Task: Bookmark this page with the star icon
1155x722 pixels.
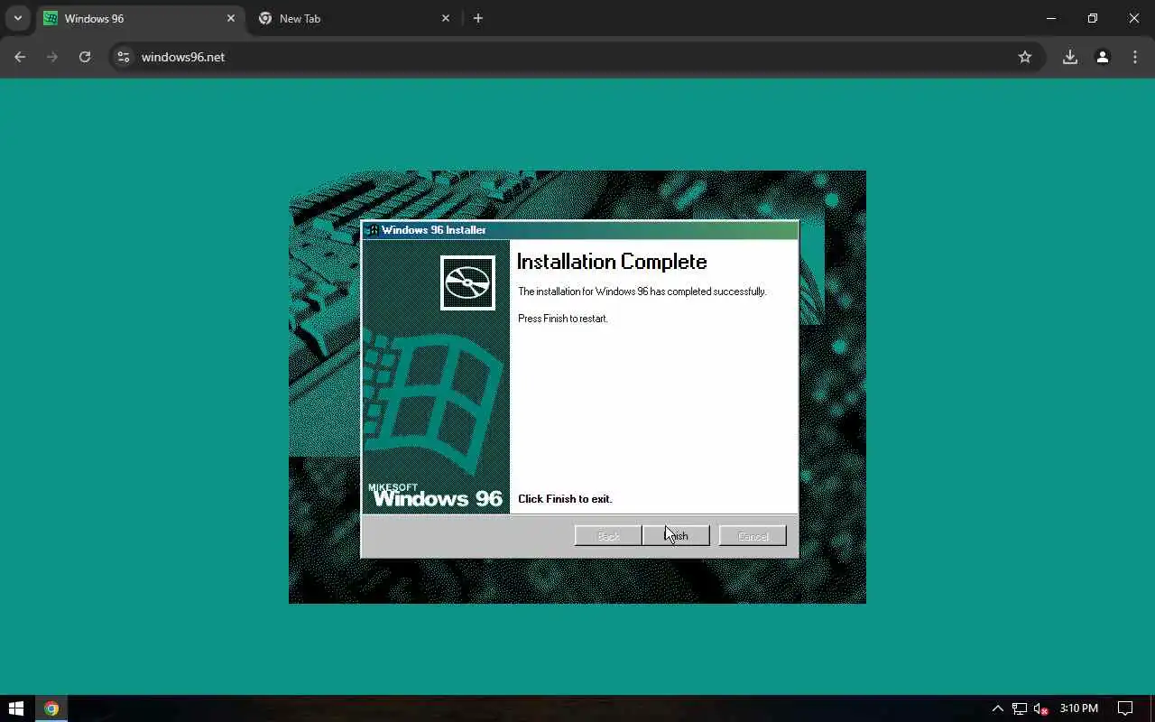Action: [x=1025, y=57]
